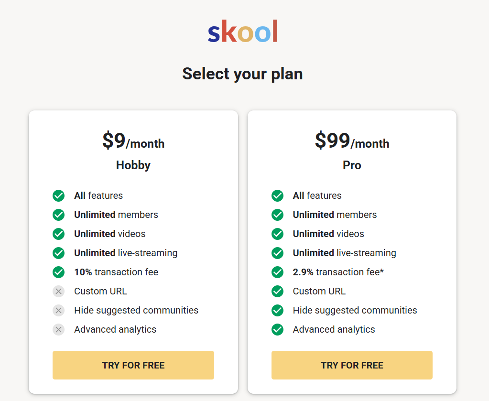Click Pro plan's Custom URL checkmark icon
This screenshot has height=401, width=489.
click(277, 291)
